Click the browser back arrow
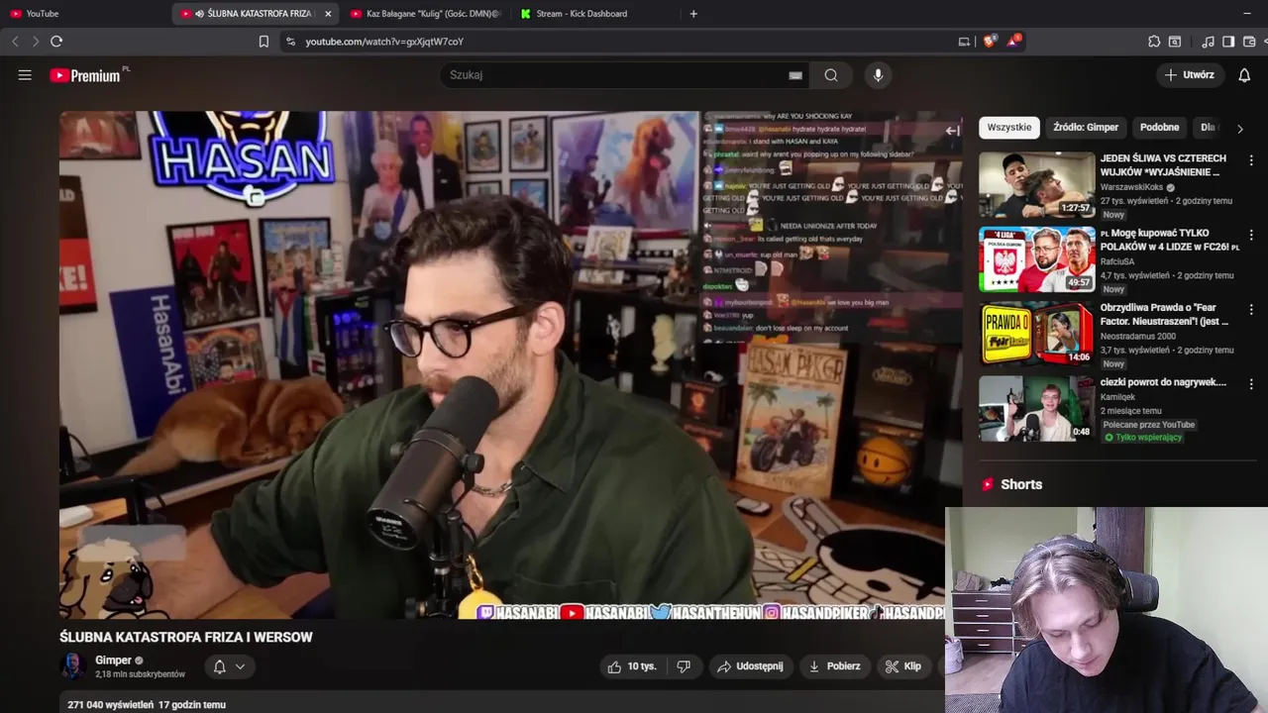 point(15,42)
